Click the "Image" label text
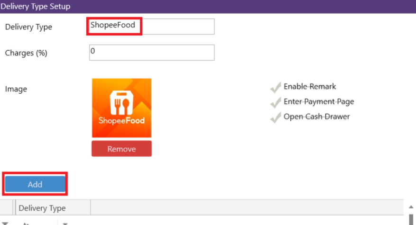Image resolution: width=416 pixels, height=225 pixels. [x=16, y=89]
